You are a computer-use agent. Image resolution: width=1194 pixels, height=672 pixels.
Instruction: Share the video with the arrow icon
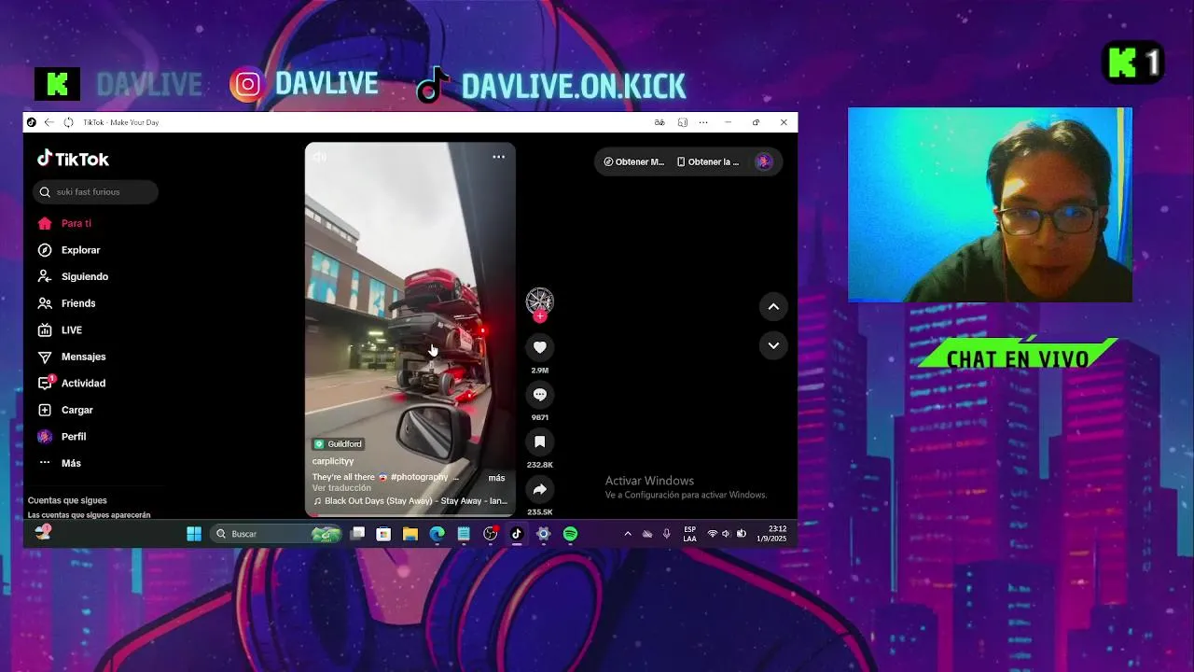click(539, 490)
